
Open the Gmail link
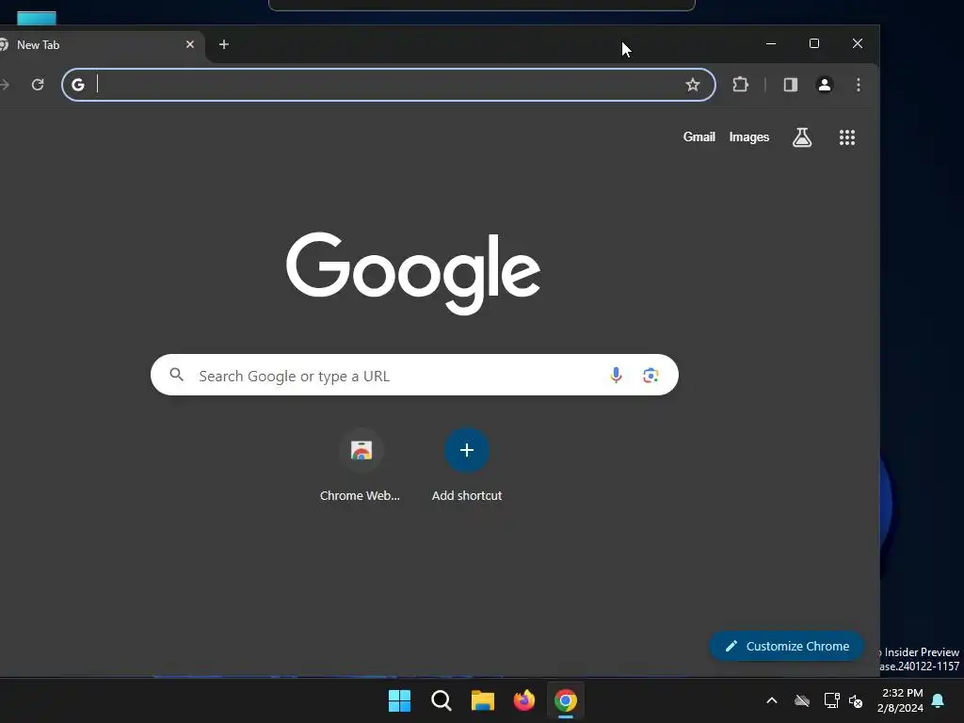tap(699, 137)
